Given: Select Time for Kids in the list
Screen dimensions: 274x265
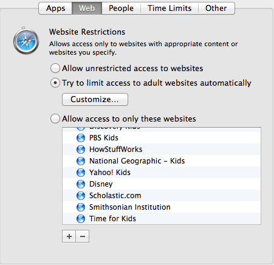Looking at the screenshot, I should tap(162, 218).
